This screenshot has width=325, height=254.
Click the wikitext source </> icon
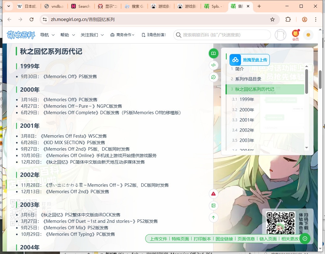213,65
